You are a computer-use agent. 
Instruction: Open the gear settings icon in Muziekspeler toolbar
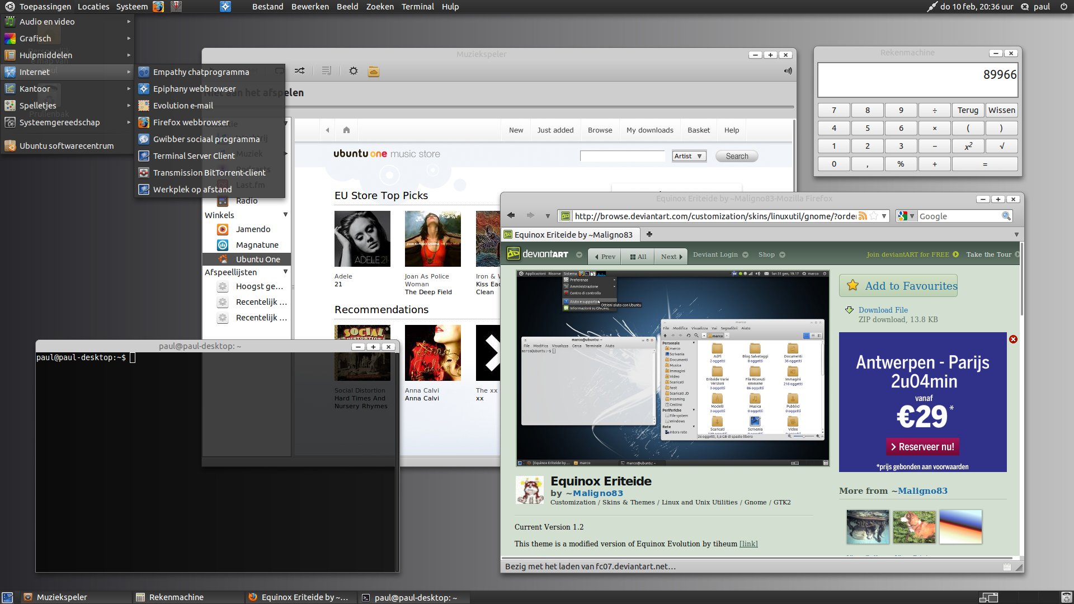tap(354, 71)
